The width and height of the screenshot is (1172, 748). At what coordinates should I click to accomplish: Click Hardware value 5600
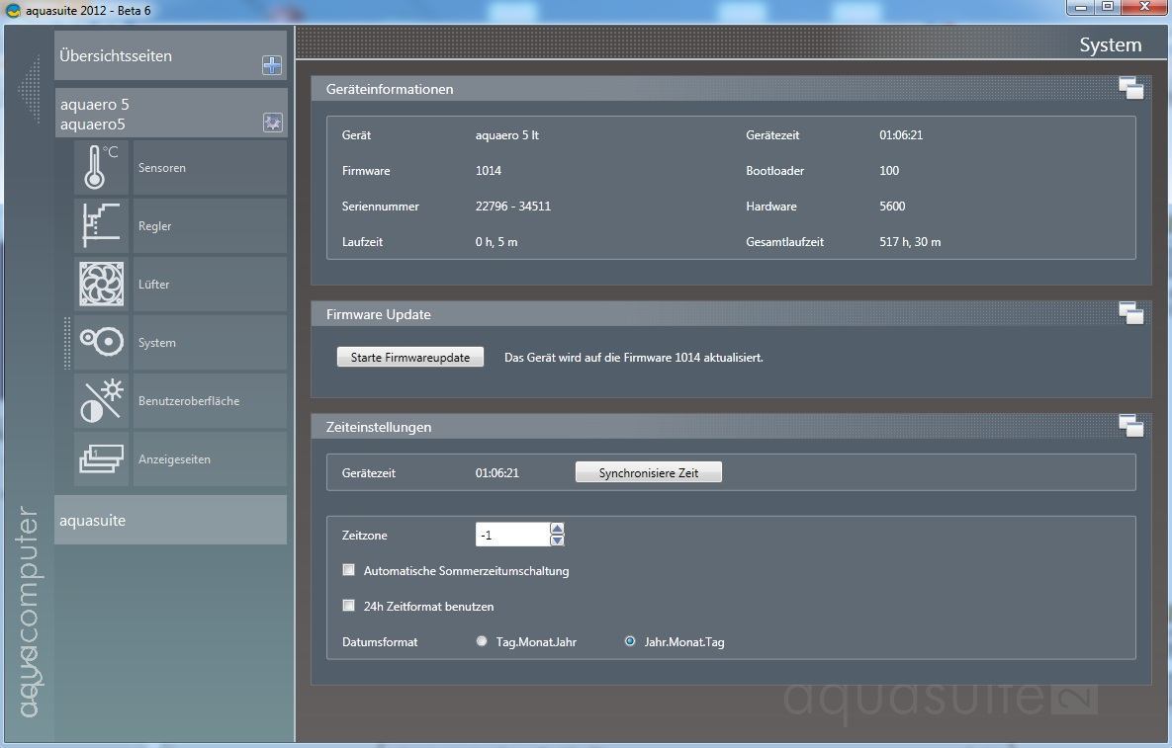point(892,207)
